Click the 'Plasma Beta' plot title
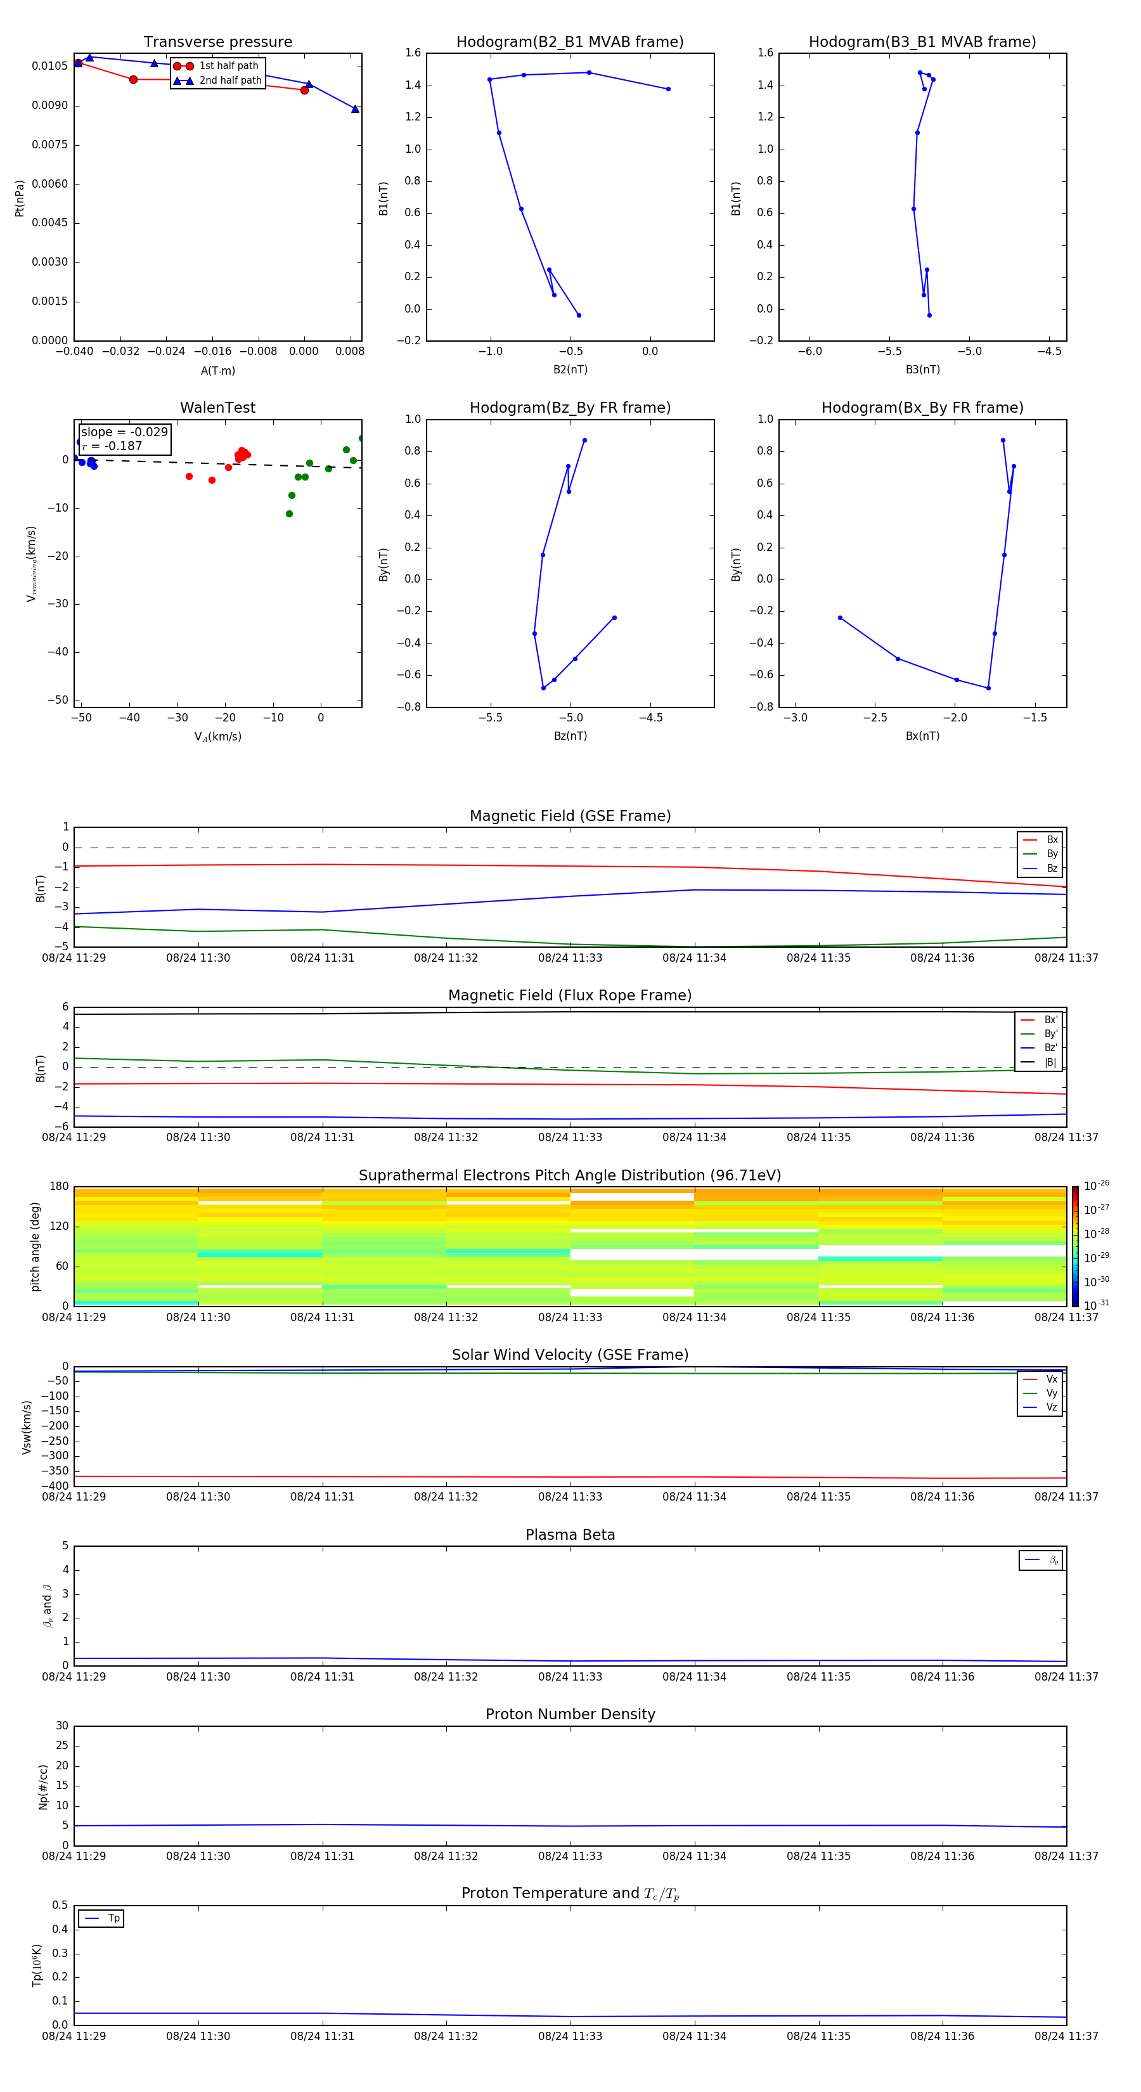Viewport: 1141px width, 2092px height. tap(570, 1535)
